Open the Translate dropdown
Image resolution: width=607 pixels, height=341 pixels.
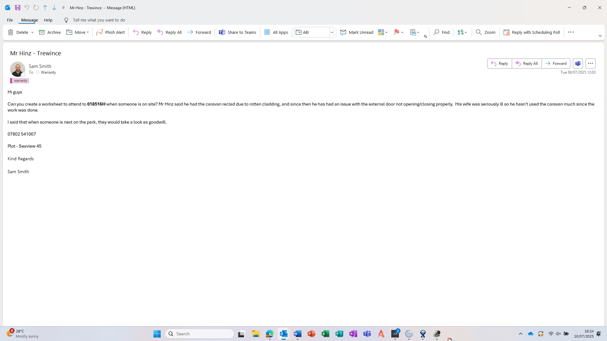(462, 32)
